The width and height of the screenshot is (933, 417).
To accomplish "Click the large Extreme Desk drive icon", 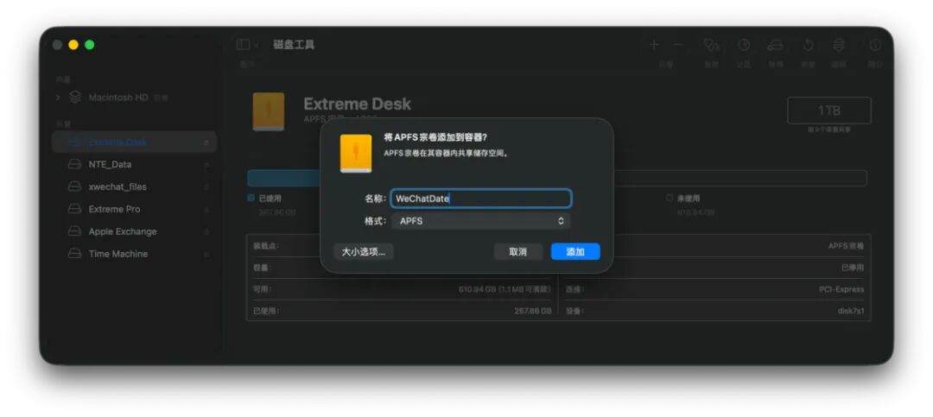I will (x=269, y=111).
